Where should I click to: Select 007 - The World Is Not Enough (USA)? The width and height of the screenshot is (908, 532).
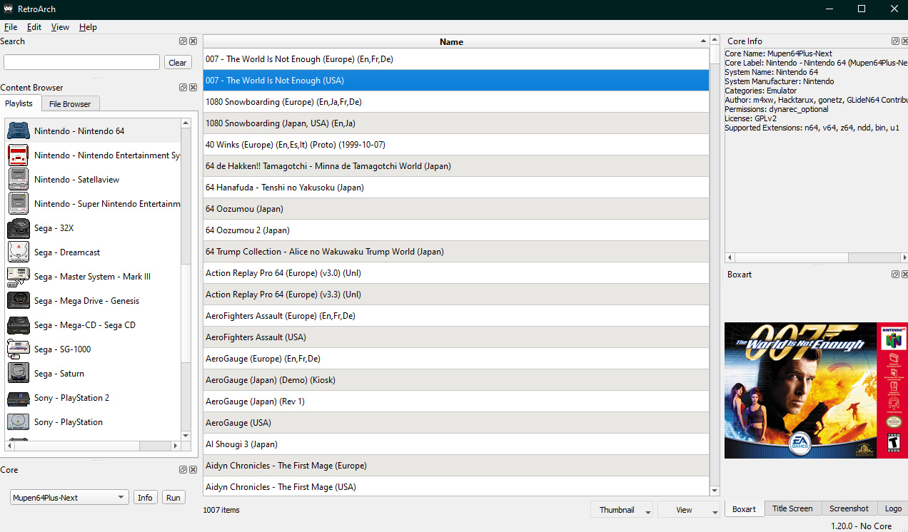tap(456, 81)
